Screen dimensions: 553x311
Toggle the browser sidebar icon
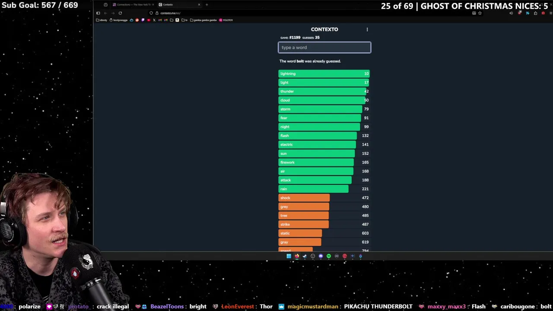98,13
